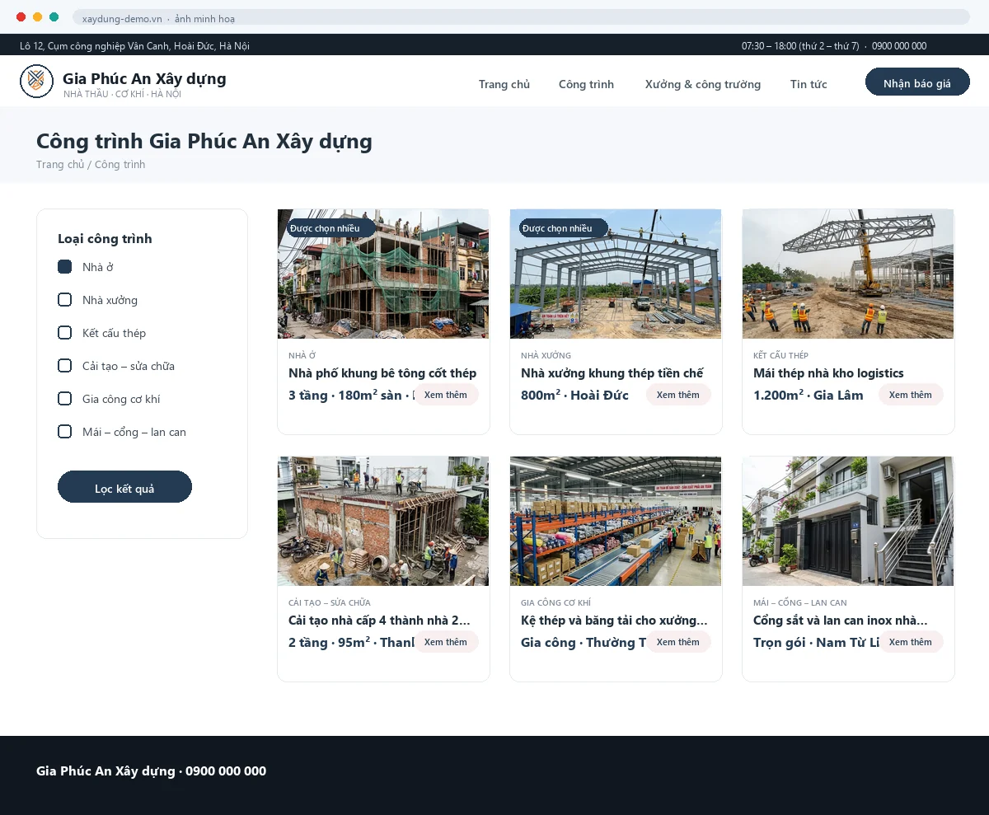Open the Cổng sắt và lan can inox photo
This screenshot has width=989, height=815.
coord(848,521)
